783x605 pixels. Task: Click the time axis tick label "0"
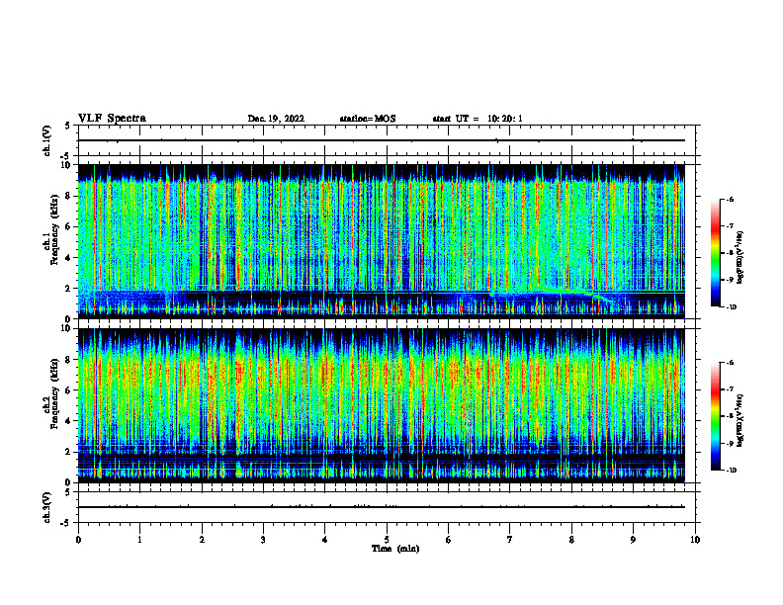point(78,540)
